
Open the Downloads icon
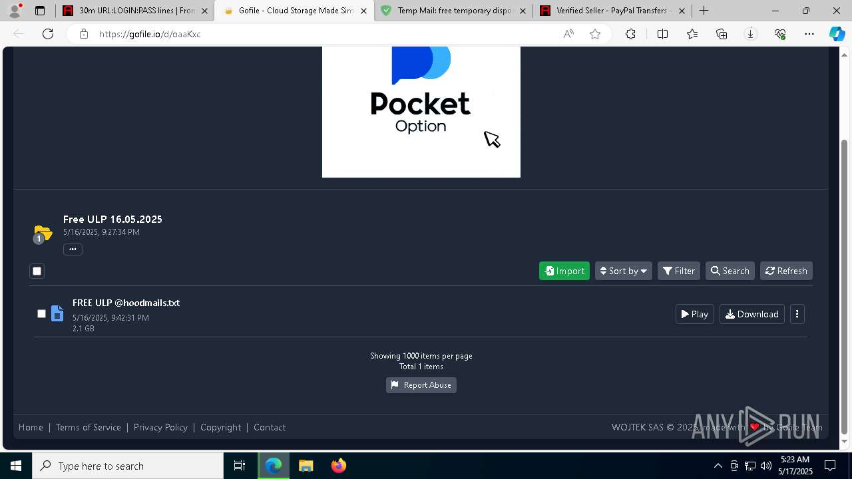751,34
